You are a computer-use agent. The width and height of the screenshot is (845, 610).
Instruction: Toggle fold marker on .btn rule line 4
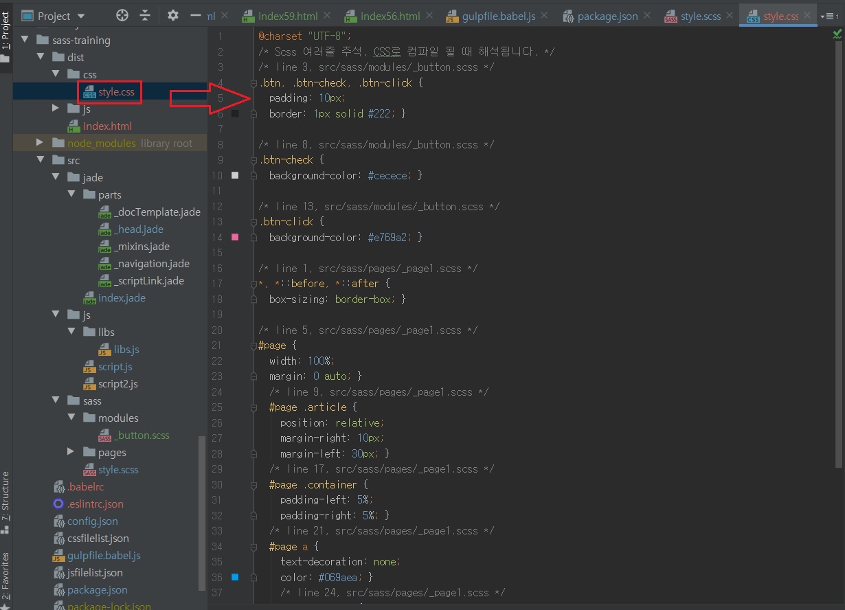coord(254,83)
